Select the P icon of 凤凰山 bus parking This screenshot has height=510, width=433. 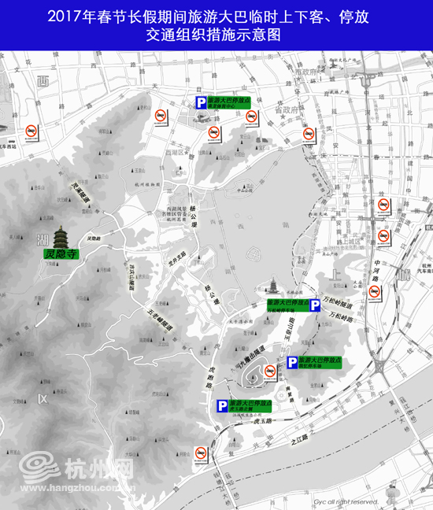tap(292, 362)
